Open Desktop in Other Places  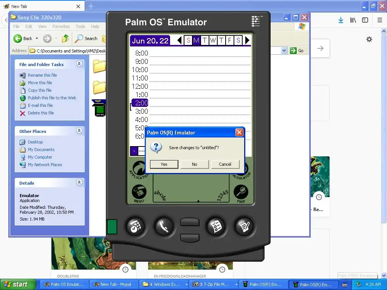tap(35, 142)
